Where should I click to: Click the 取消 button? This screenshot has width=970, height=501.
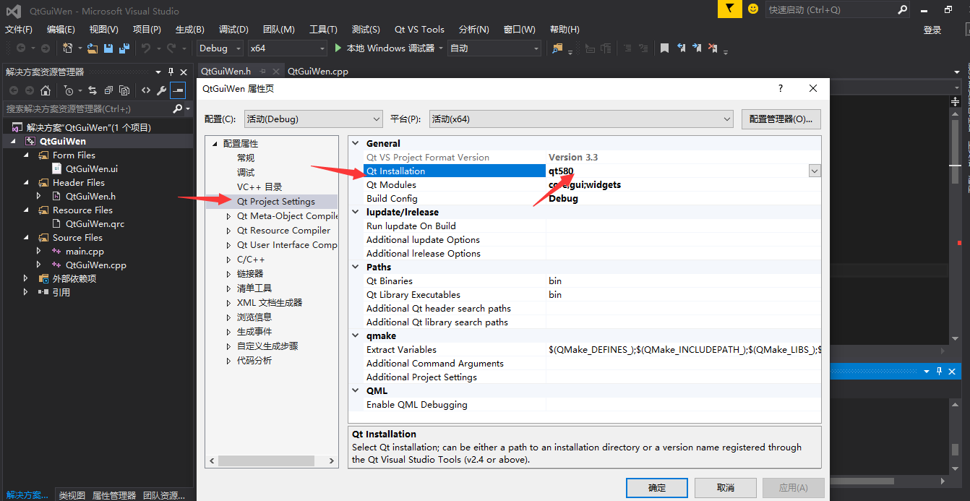(x=726, y=488)
